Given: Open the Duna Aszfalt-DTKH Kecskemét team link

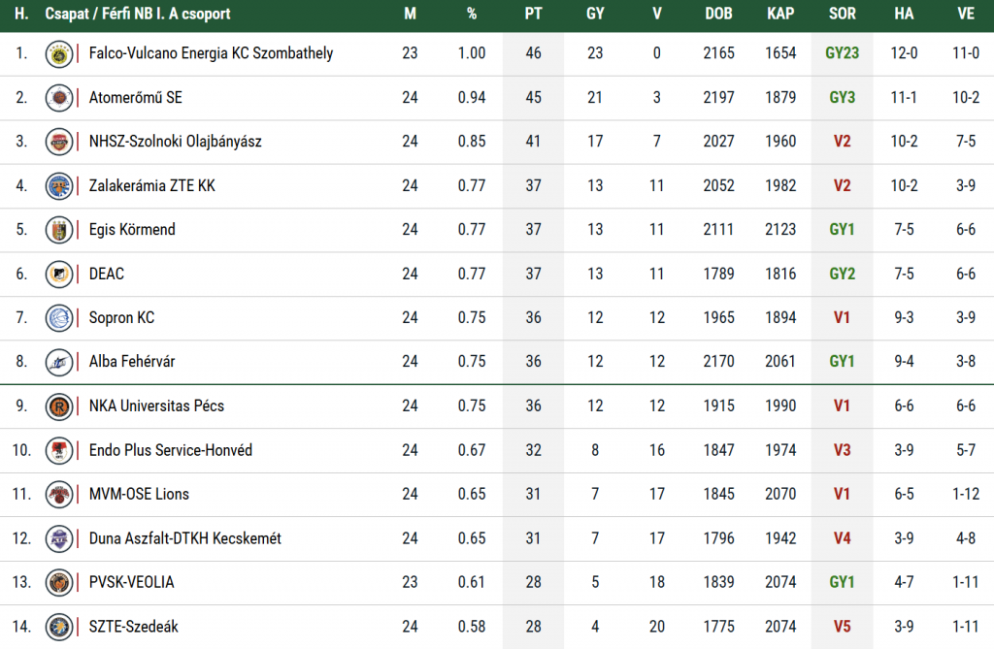Looking at the screenshot, I should pyautogui.click(x=184, y=538).
